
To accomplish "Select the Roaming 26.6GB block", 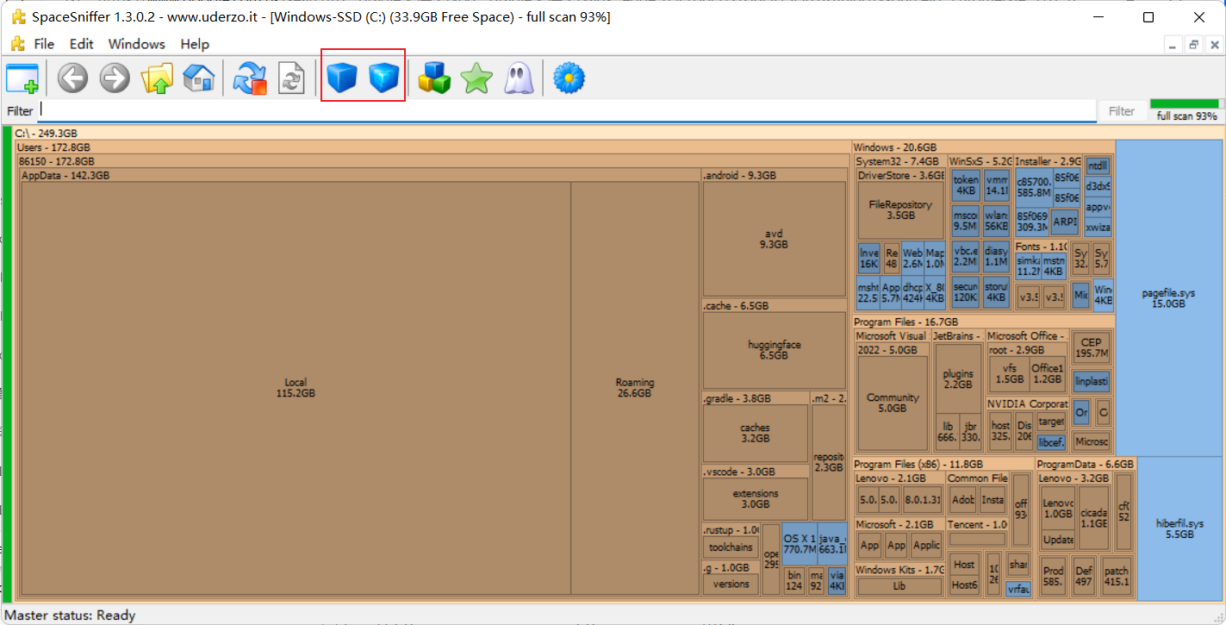I will 635,388.
